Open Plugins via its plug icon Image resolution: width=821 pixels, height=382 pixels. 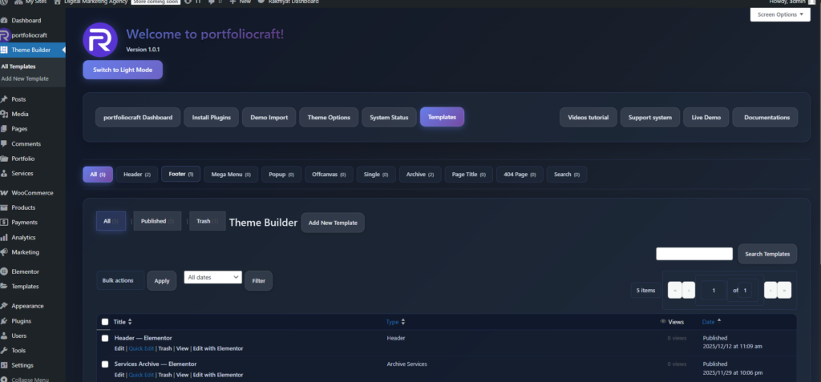click(5, 320)
